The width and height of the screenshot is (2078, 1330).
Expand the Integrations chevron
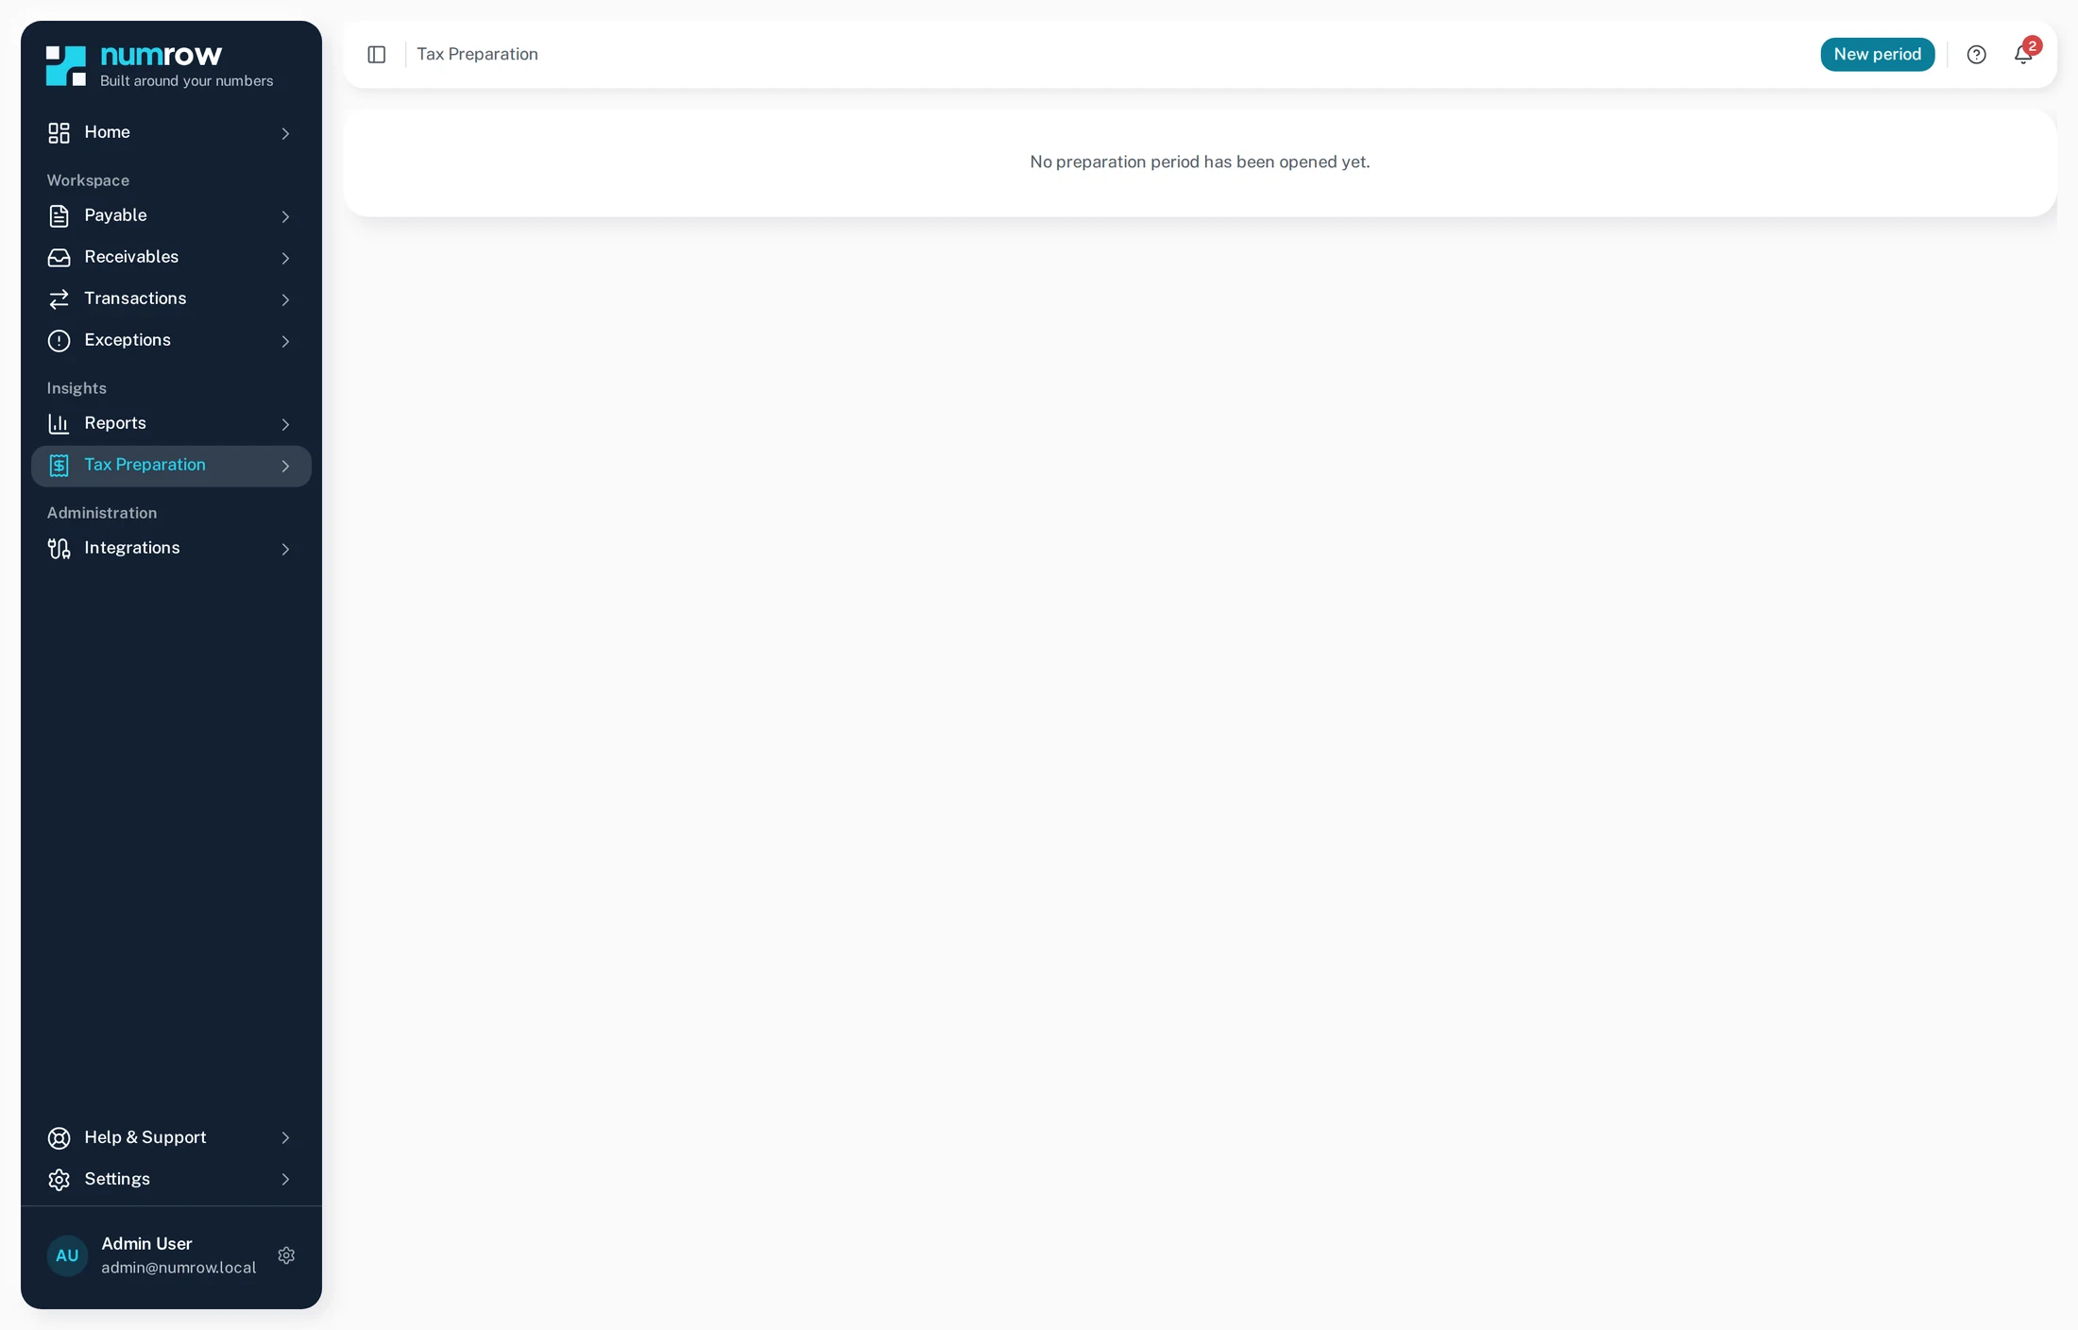285,549
